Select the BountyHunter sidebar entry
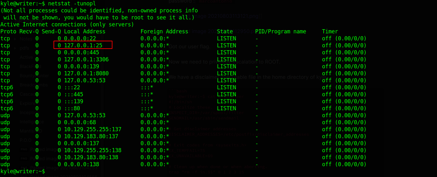Viewport: 437px width, 177px height. click(x=34, y=76)
